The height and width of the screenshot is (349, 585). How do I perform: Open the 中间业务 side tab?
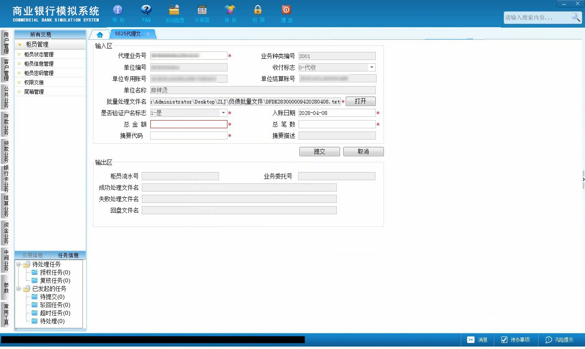tap(6, 260)
